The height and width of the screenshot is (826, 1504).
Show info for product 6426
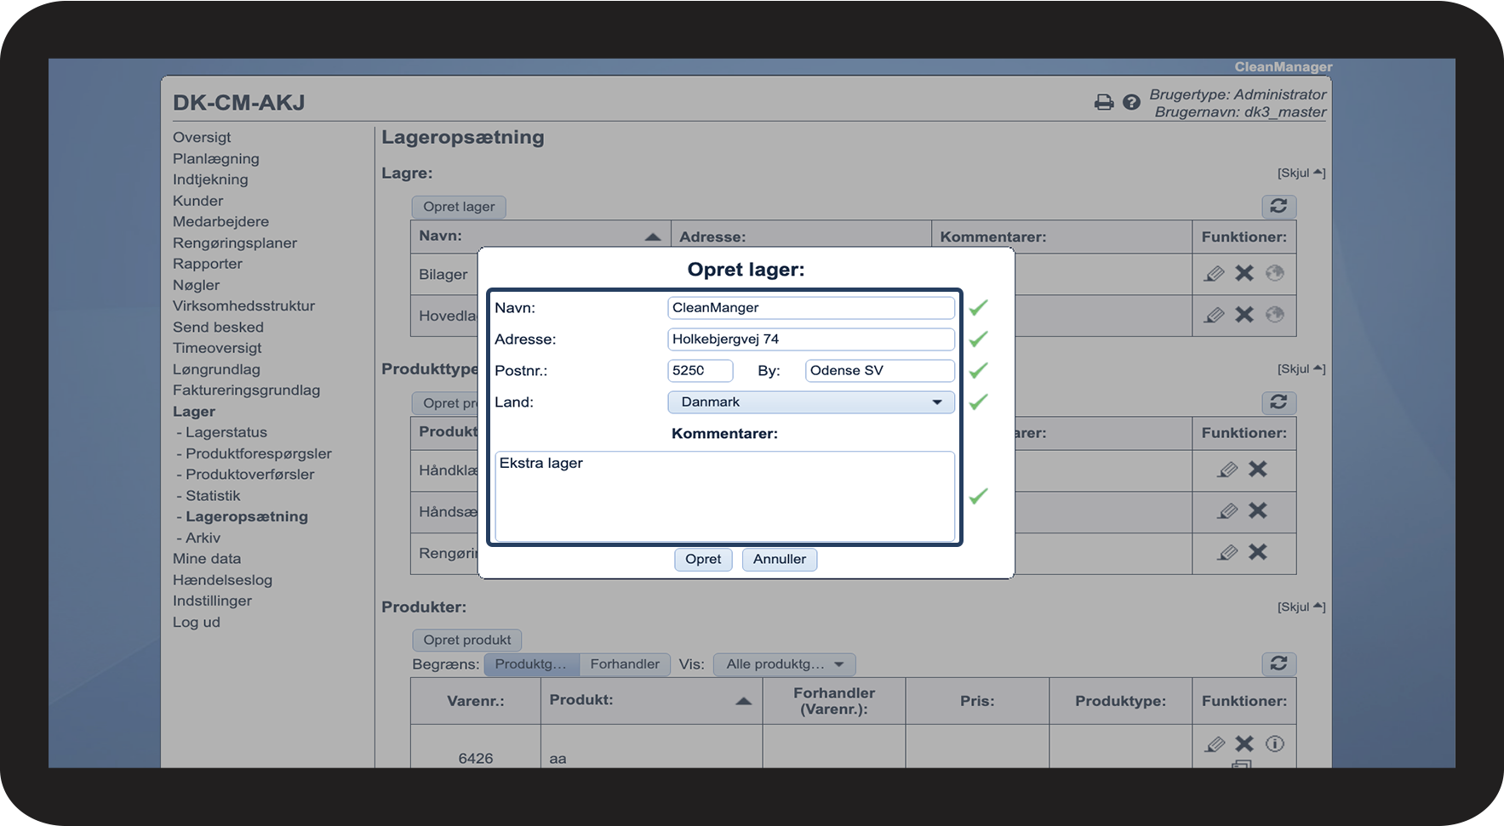1274,743
